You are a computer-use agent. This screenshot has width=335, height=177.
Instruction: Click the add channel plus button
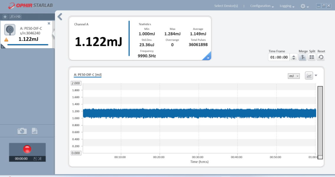pyautogui.click(x=5, y=17)
